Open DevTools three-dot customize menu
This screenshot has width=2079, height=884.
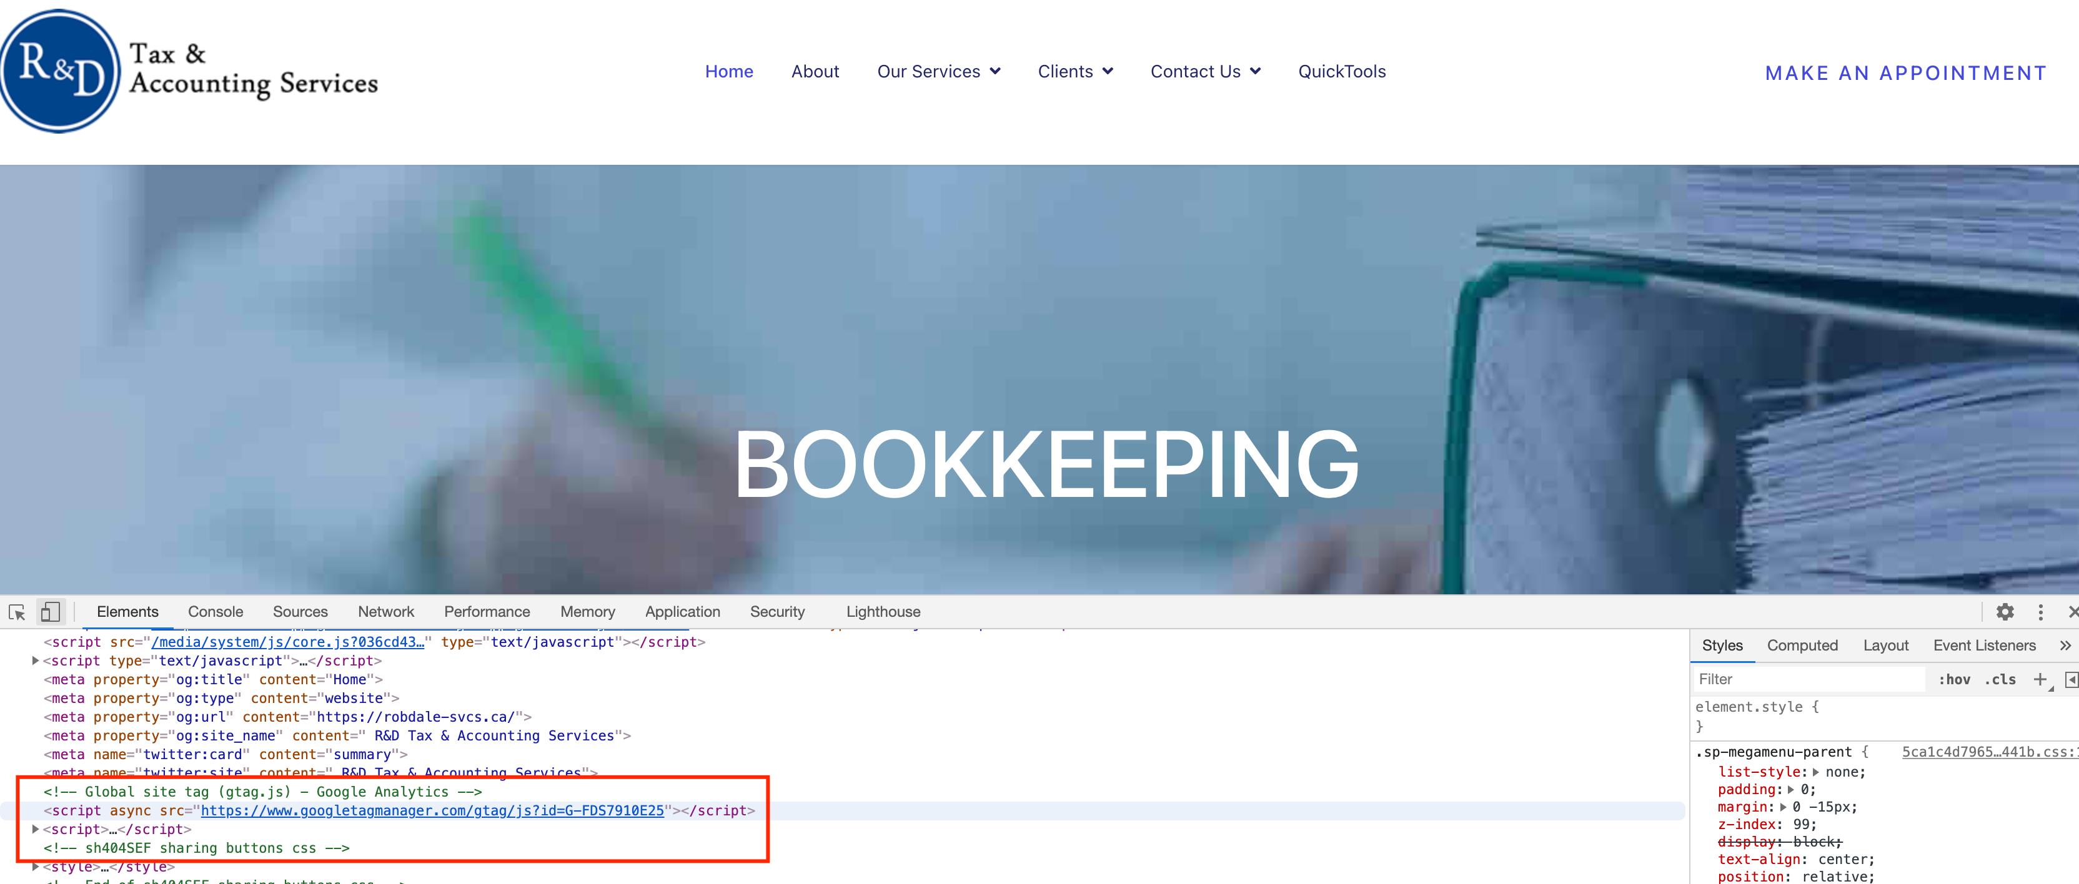[x=2040, y=612]
